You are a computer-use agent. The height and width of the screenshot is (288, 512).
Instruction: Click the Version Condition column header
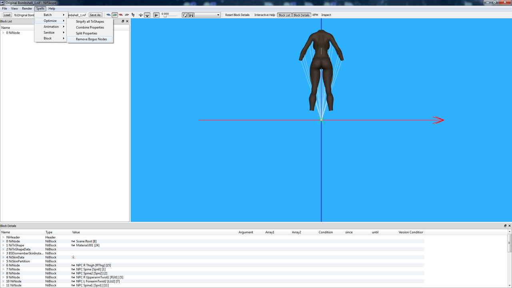pyautogui.click(x=411, y=232)
